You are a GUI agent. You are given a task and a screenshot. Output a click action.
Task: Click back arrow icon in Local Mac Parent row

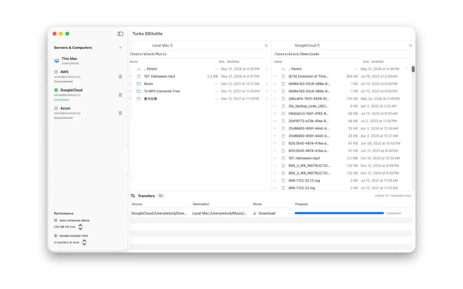tap(139, 69)
